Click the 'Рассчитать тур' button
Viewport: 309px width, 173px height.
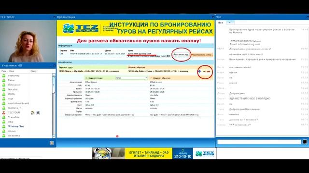tap(181, 54)
